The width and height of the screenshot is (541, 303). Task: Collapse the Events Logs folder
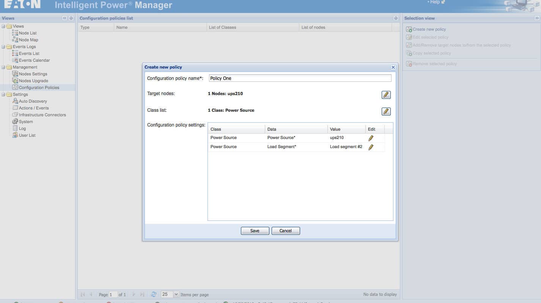tap(3, 47)
